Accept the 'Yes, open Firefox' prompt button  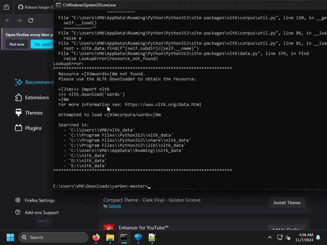click(42, 44)
